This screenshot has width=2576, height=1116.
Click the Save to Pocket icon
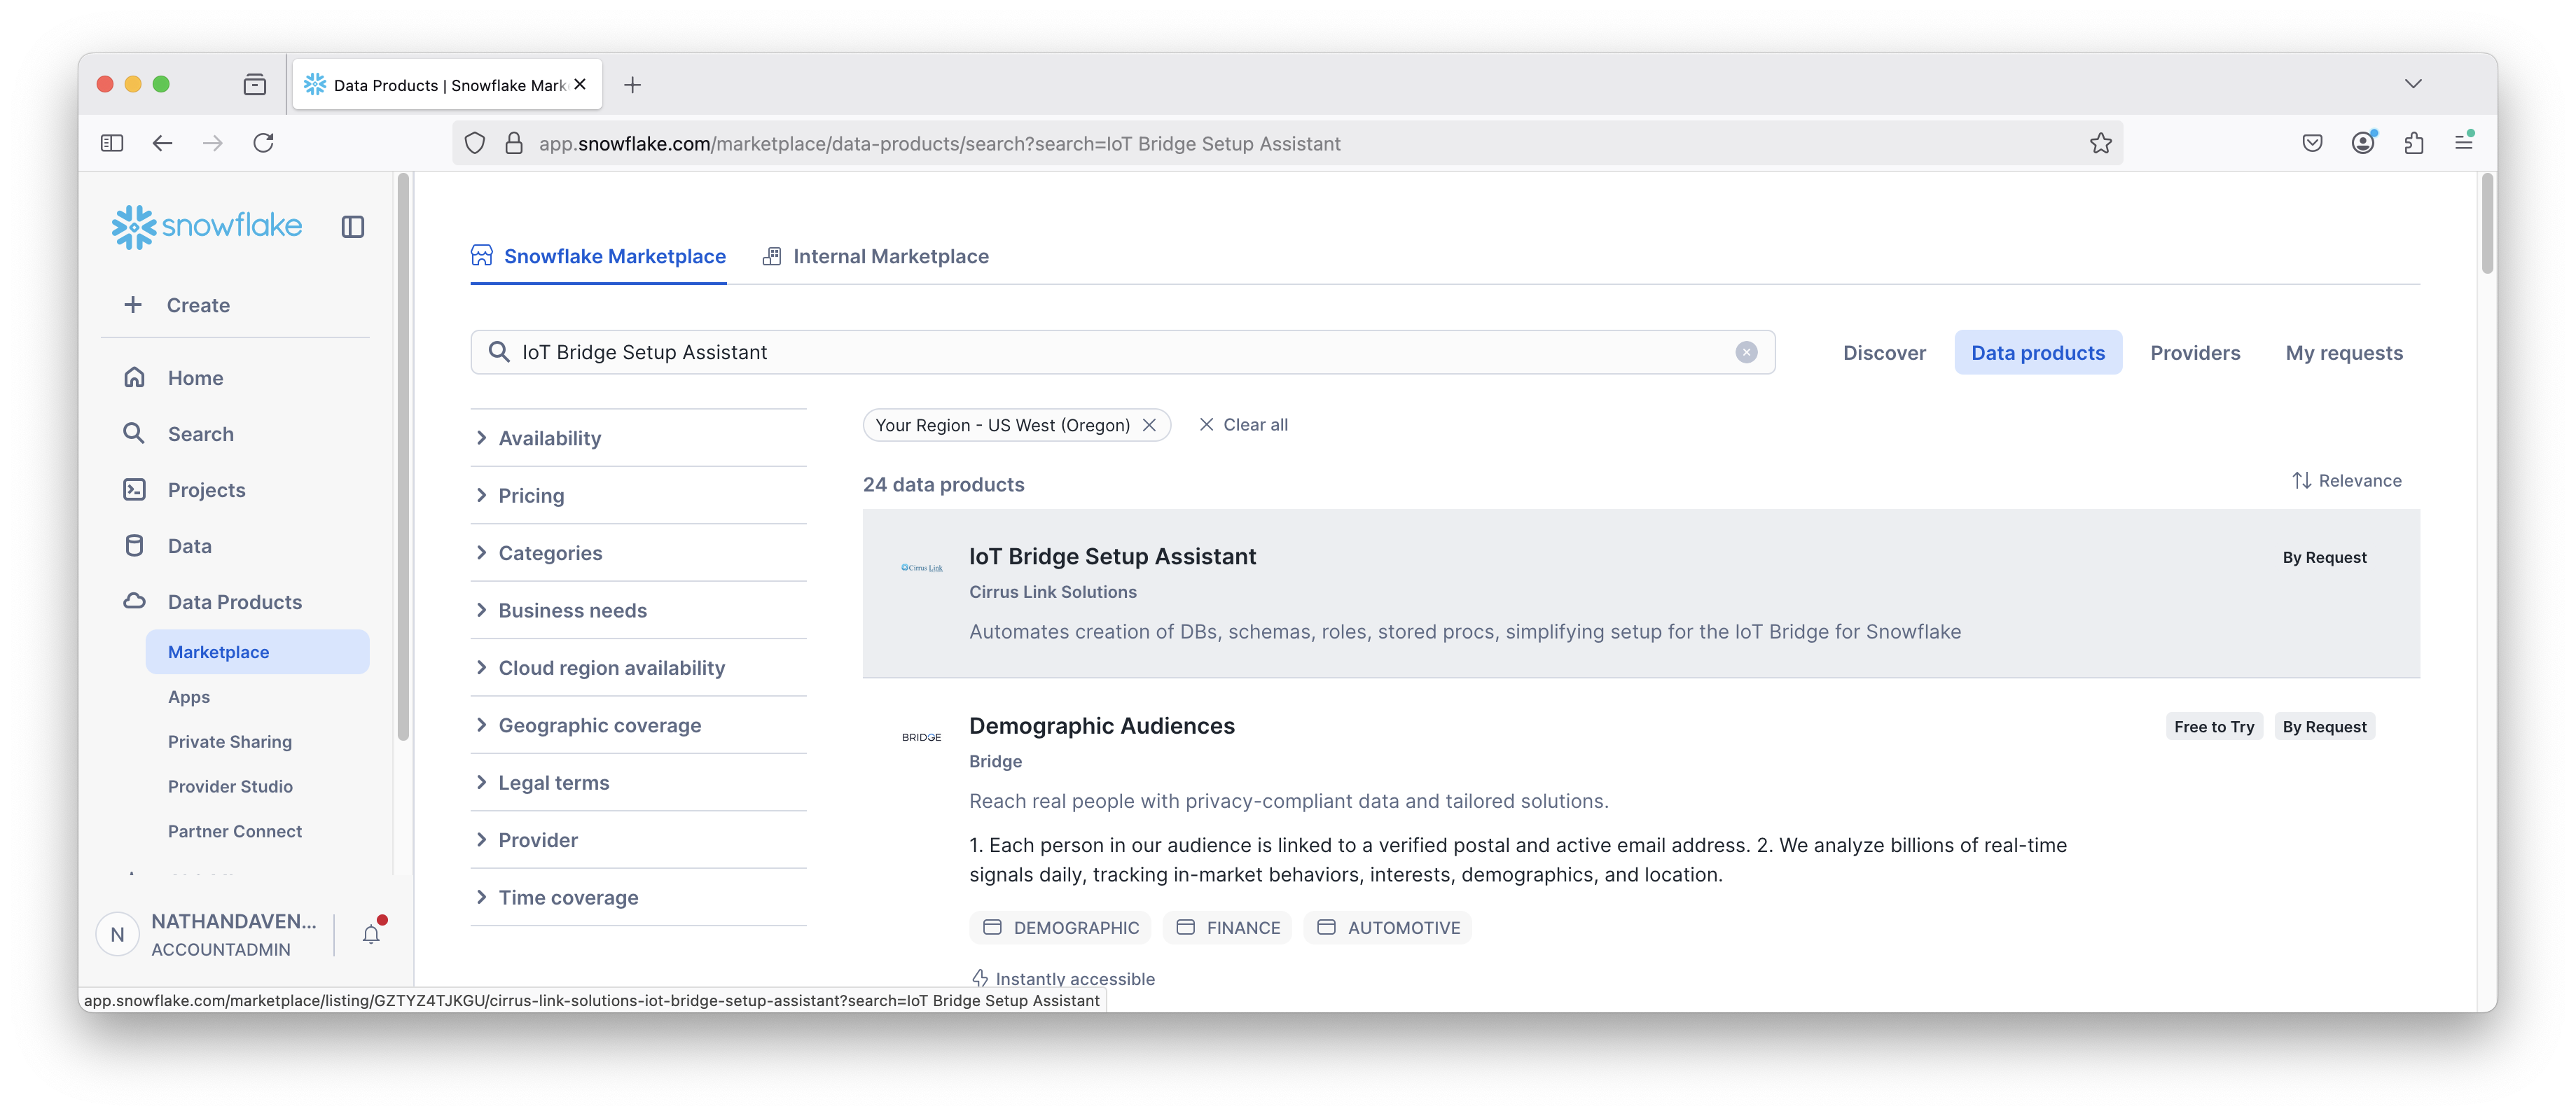(x=2312, y=143)
